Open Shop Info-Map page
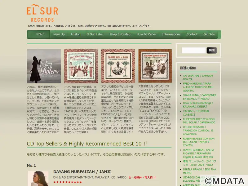The width and height of the screenshot is (248, 186). pyautogui.click(x=120, y=34)
